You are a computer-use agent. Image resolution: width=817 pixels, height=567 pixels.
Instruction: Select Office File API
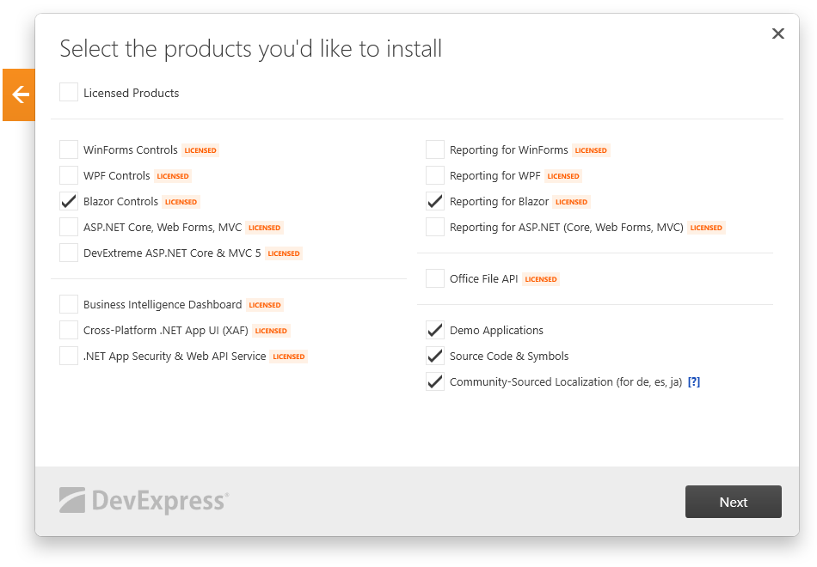point(434,278)
